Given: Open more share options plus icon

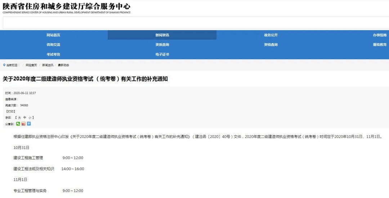Looking at the screenshot, I should tap(29, 124).
